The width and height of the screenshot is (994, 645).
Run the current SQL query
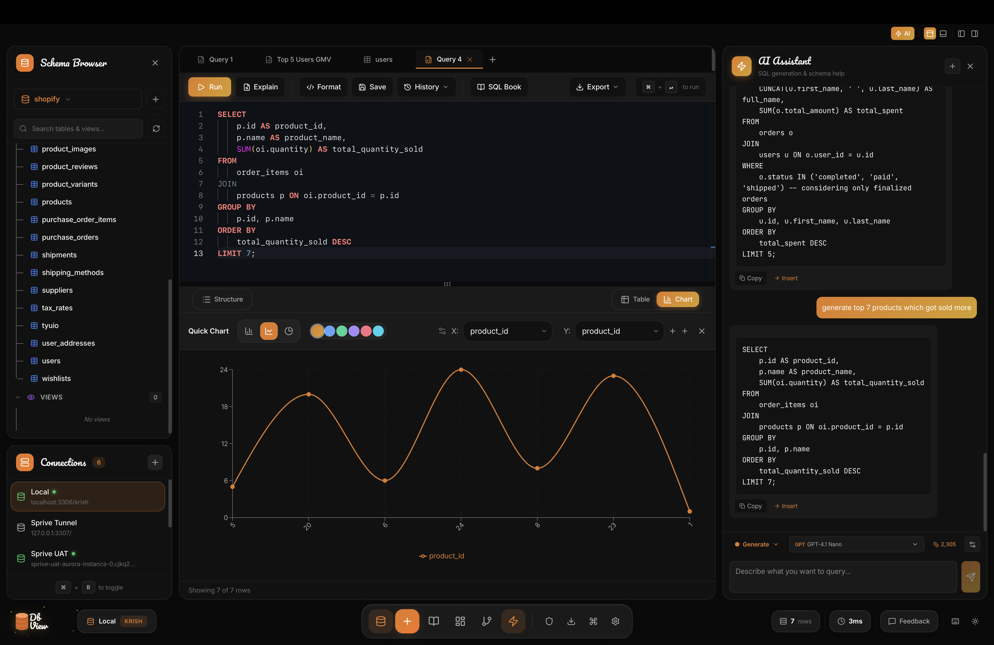tap(209, 87)
